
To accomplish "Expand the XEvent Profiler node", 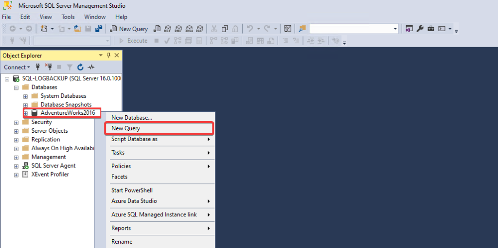I will click(x=16, y=175).
